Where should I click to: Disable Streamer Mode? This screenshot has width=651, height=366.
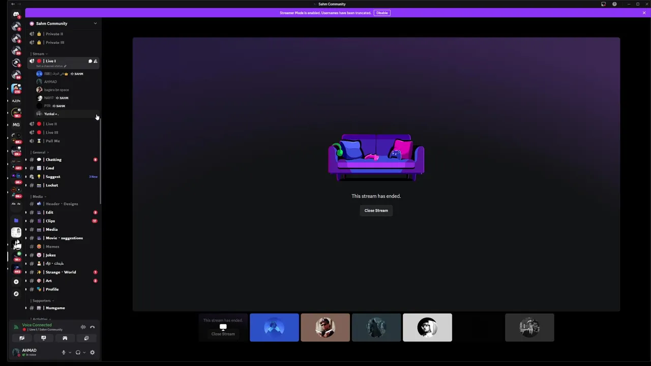pos(382,13)
